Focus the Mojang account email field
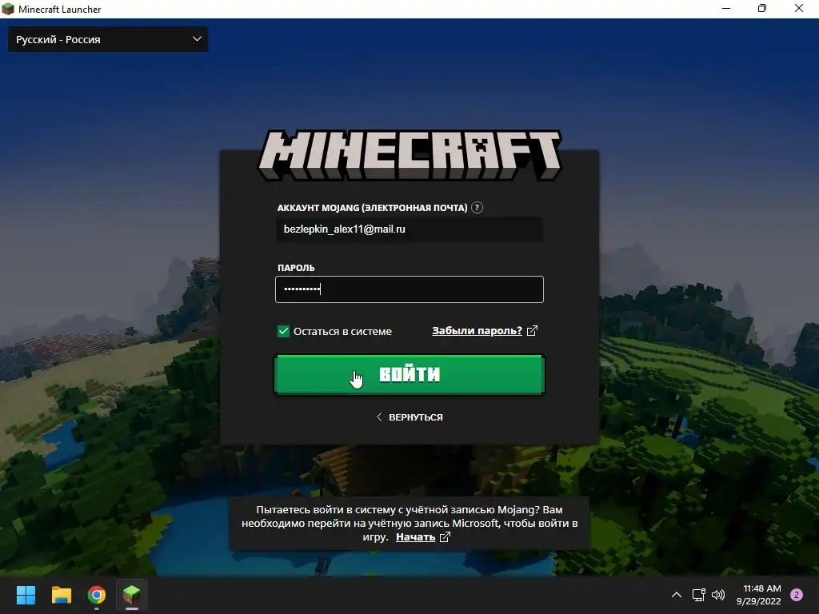 [x=409, y=229]
